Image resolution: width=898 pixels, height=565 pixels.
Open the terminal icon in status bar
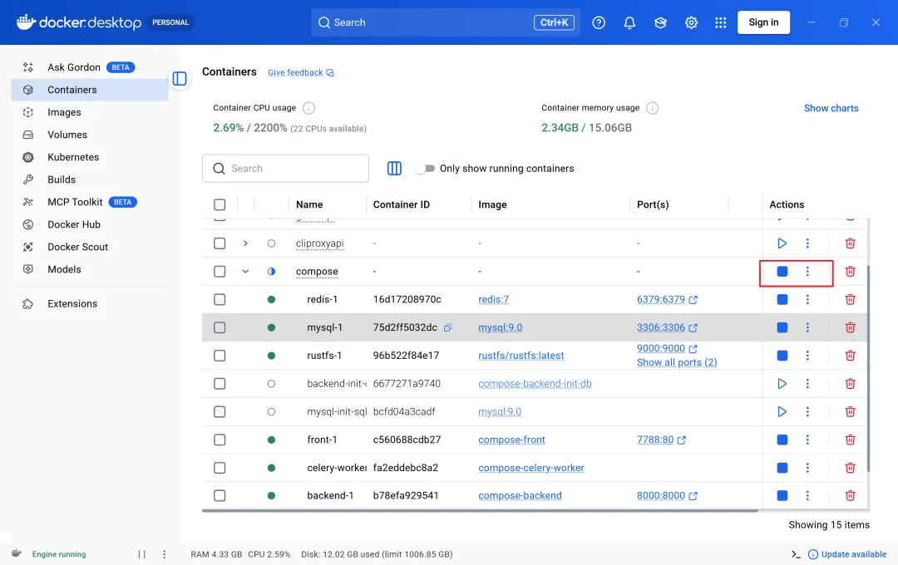tap(796, 554)
